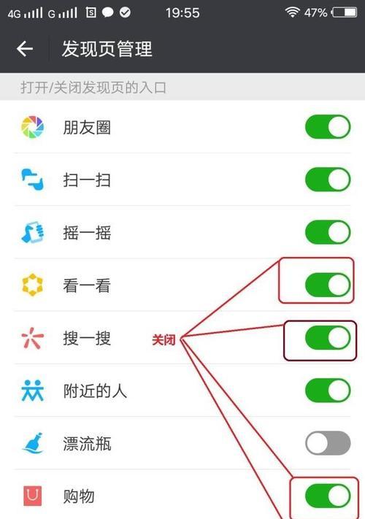Disable the 看一看 toggle
This screenshot has height=519, width=365.
pos(328,285)
